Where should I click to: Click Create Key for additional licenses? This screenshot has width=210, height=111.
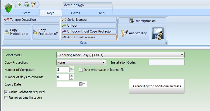[x=157, y=86]
